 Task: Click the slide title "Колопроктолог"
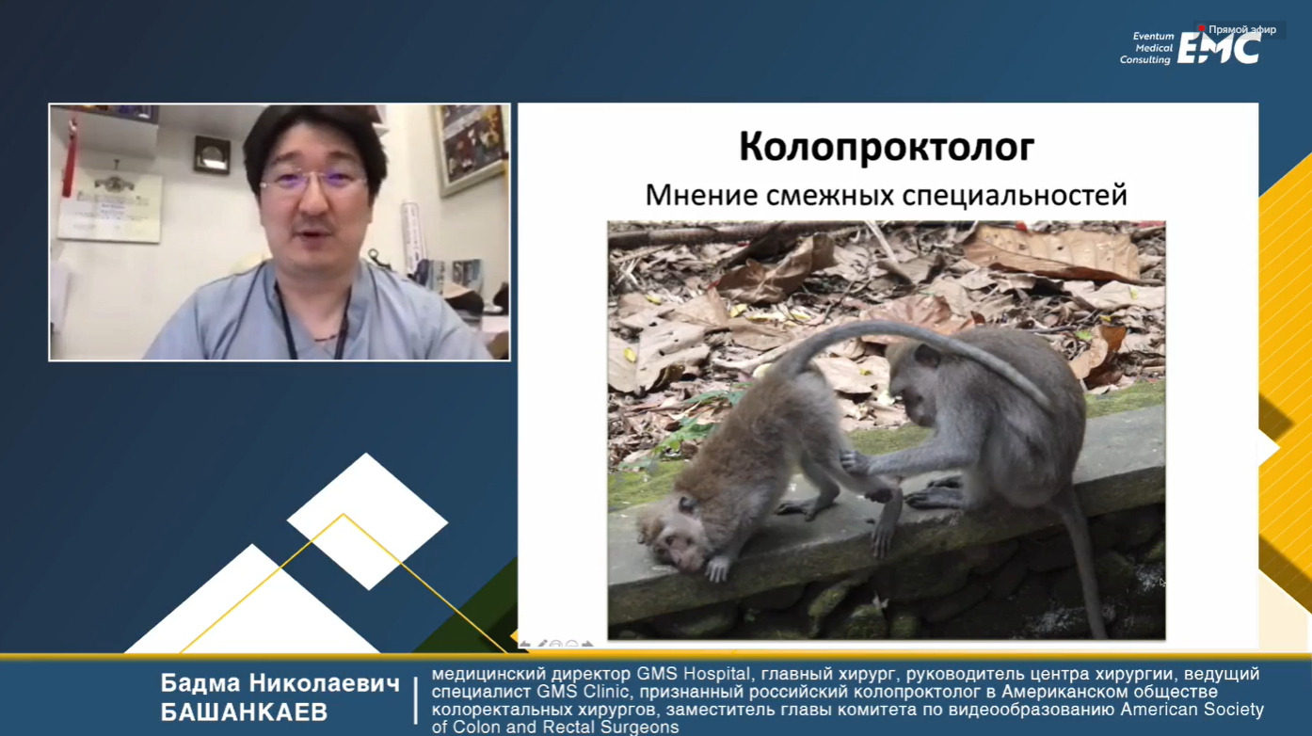point(886,148)
